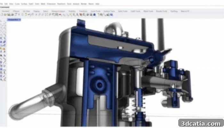Click the New file icon
The width and height of the screenshot is (224, 128).
2,15
